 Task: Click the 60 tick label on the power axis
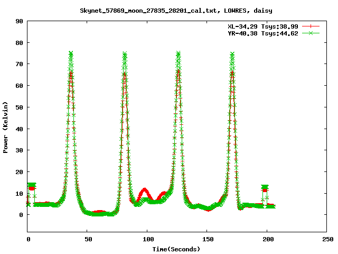click(x=19, y=86)
